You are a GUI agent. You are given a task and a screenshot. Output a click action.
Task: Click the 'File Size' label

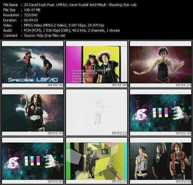pyautogui.click(x=9, y=10)
